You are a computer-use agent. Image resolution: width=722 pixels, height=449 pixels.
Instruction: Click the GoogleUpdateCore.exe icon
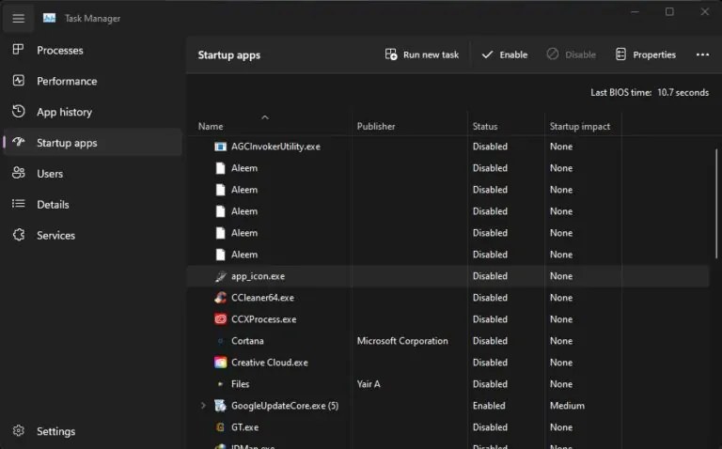tap(221, 405)
